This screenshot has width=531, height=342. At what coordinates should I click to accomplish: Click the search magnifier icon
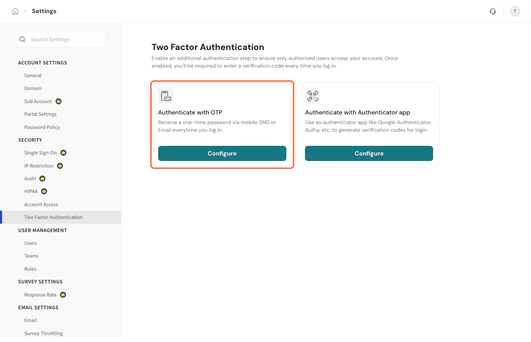coord(22,39)
